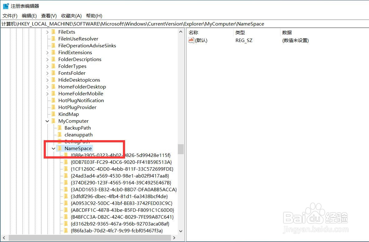Screen dimensions: 369x242
Task: Select key {f86fa3ab-70d2-4fc7-9c99-fcbf05467f3a}
Action: click(x=117, y=231)
